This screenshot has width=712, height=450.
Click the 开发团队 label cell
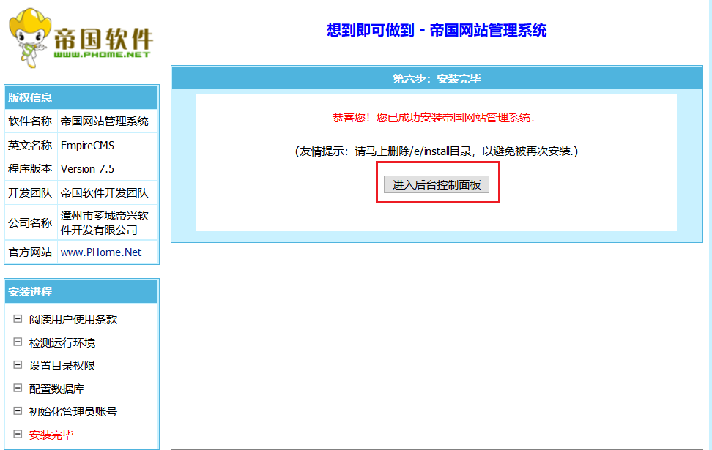[x=31, y=192]
